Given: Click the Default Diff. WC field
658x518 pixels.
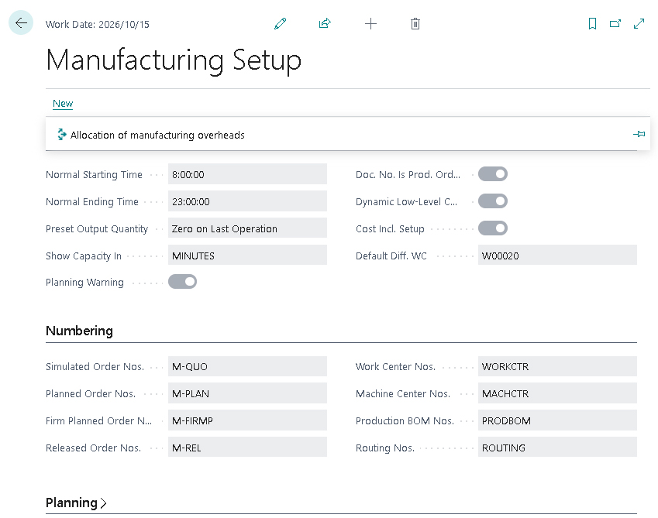Looking at the screenshot, I should point(556,256).
